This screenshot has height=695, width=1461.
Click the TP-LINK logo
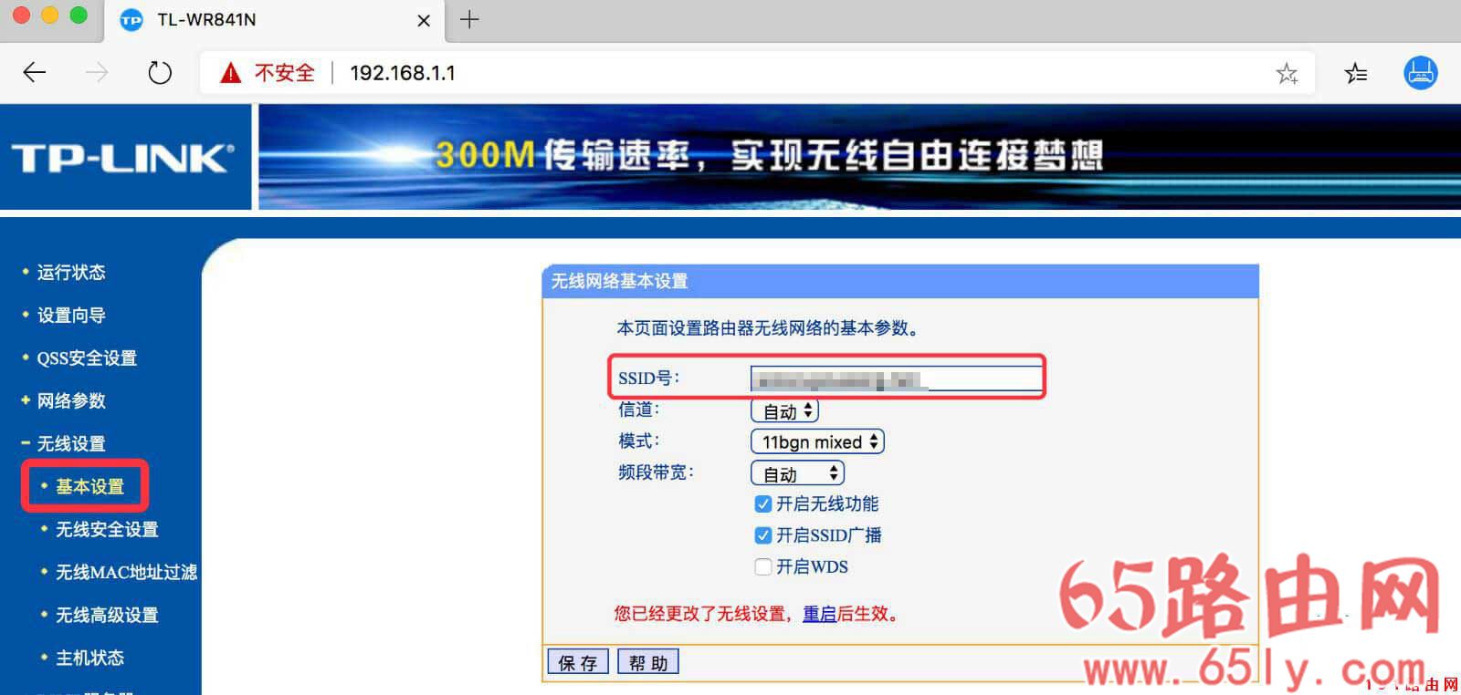123,158
